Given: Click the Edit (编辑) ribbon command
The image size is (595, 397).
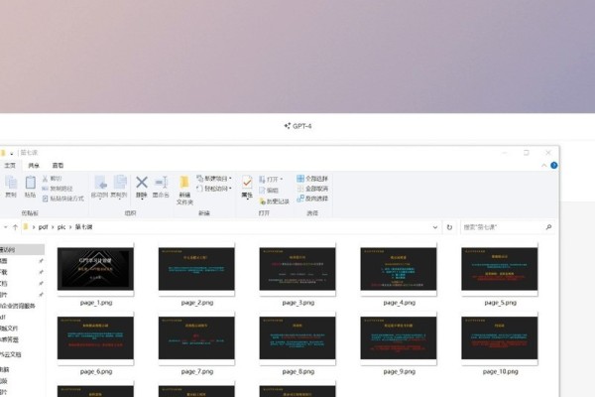Looking at the screenshot, I should 269,191.
